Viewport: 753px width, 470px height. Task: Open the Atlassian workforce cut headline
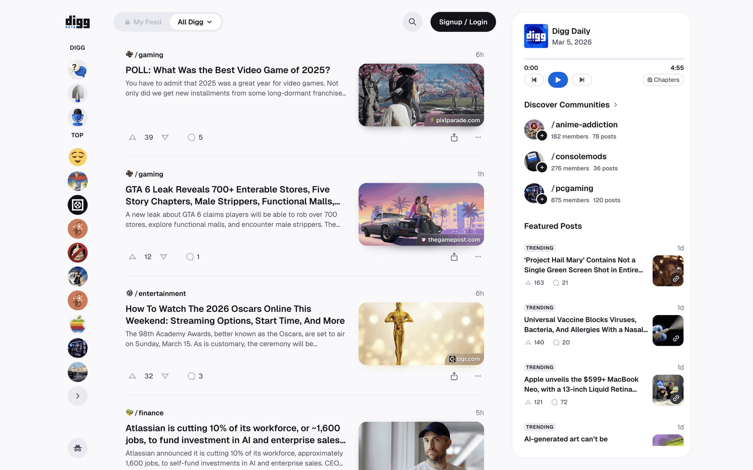(x=236, y=434)
